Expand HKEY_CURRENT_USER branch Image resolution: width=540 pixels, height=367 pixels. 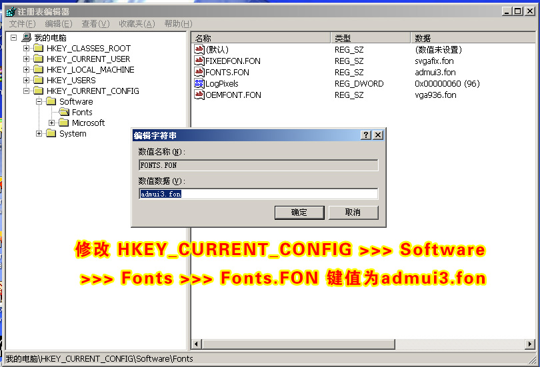(x=26, y=59)
